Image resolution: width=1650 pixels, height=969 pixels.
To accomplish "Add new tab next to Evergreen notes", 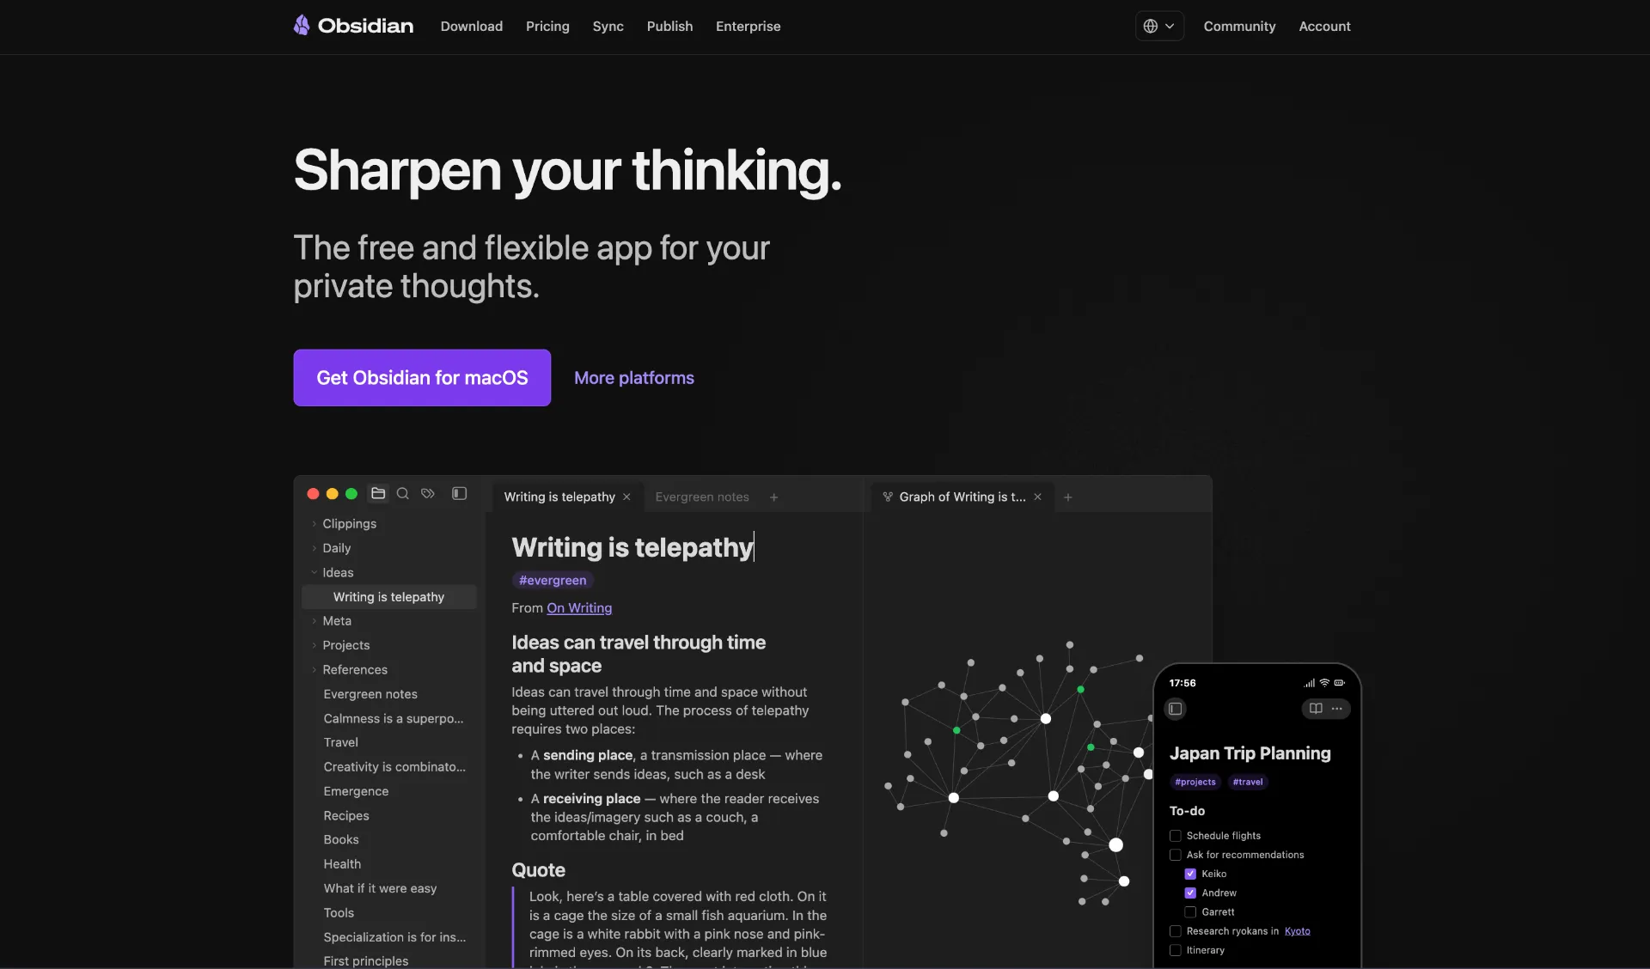I will point(773,497).
